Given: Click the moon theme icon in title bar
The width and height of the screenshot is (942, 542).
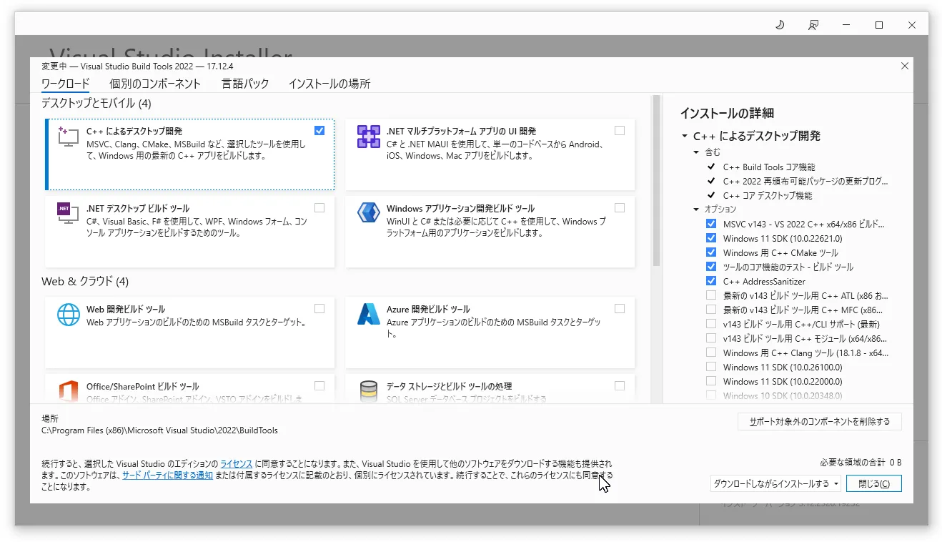Looking at the screenshot, I should (780, 25).
